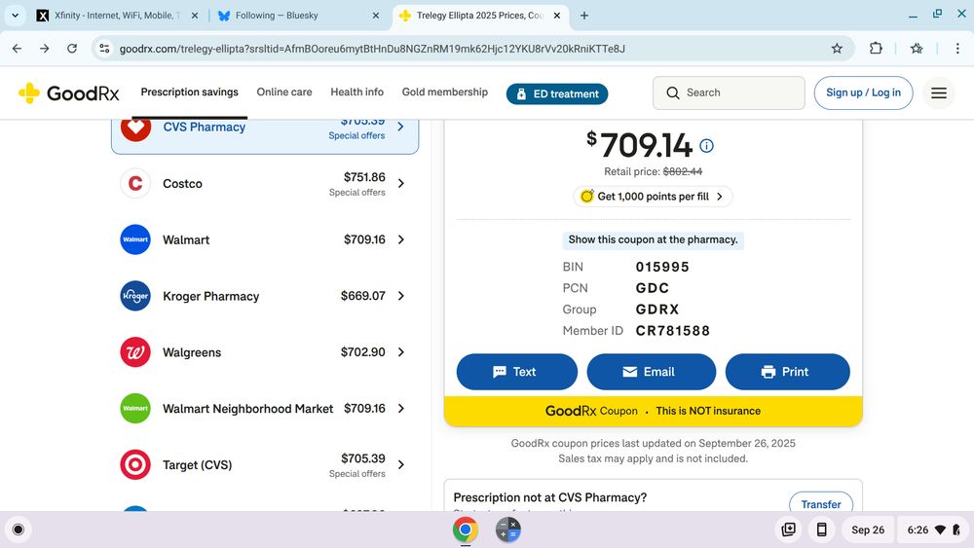Expand the Costco price row chevron
This screenshot has width=974, height=548.
(x=400, y=183)
